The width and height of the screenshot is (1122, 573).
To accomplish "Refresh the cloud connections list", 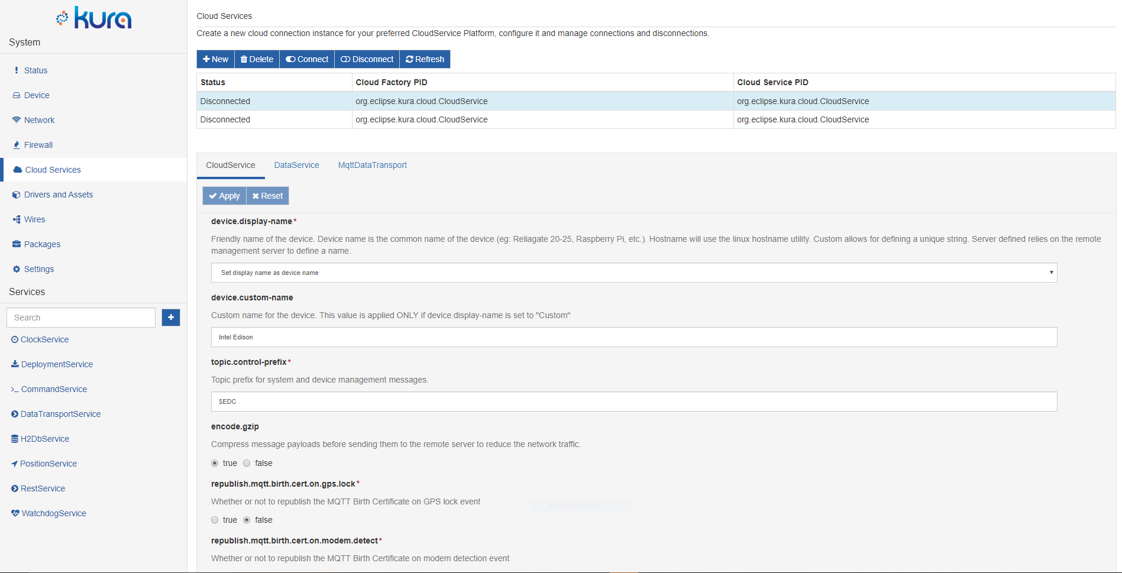I will point(425,59).
